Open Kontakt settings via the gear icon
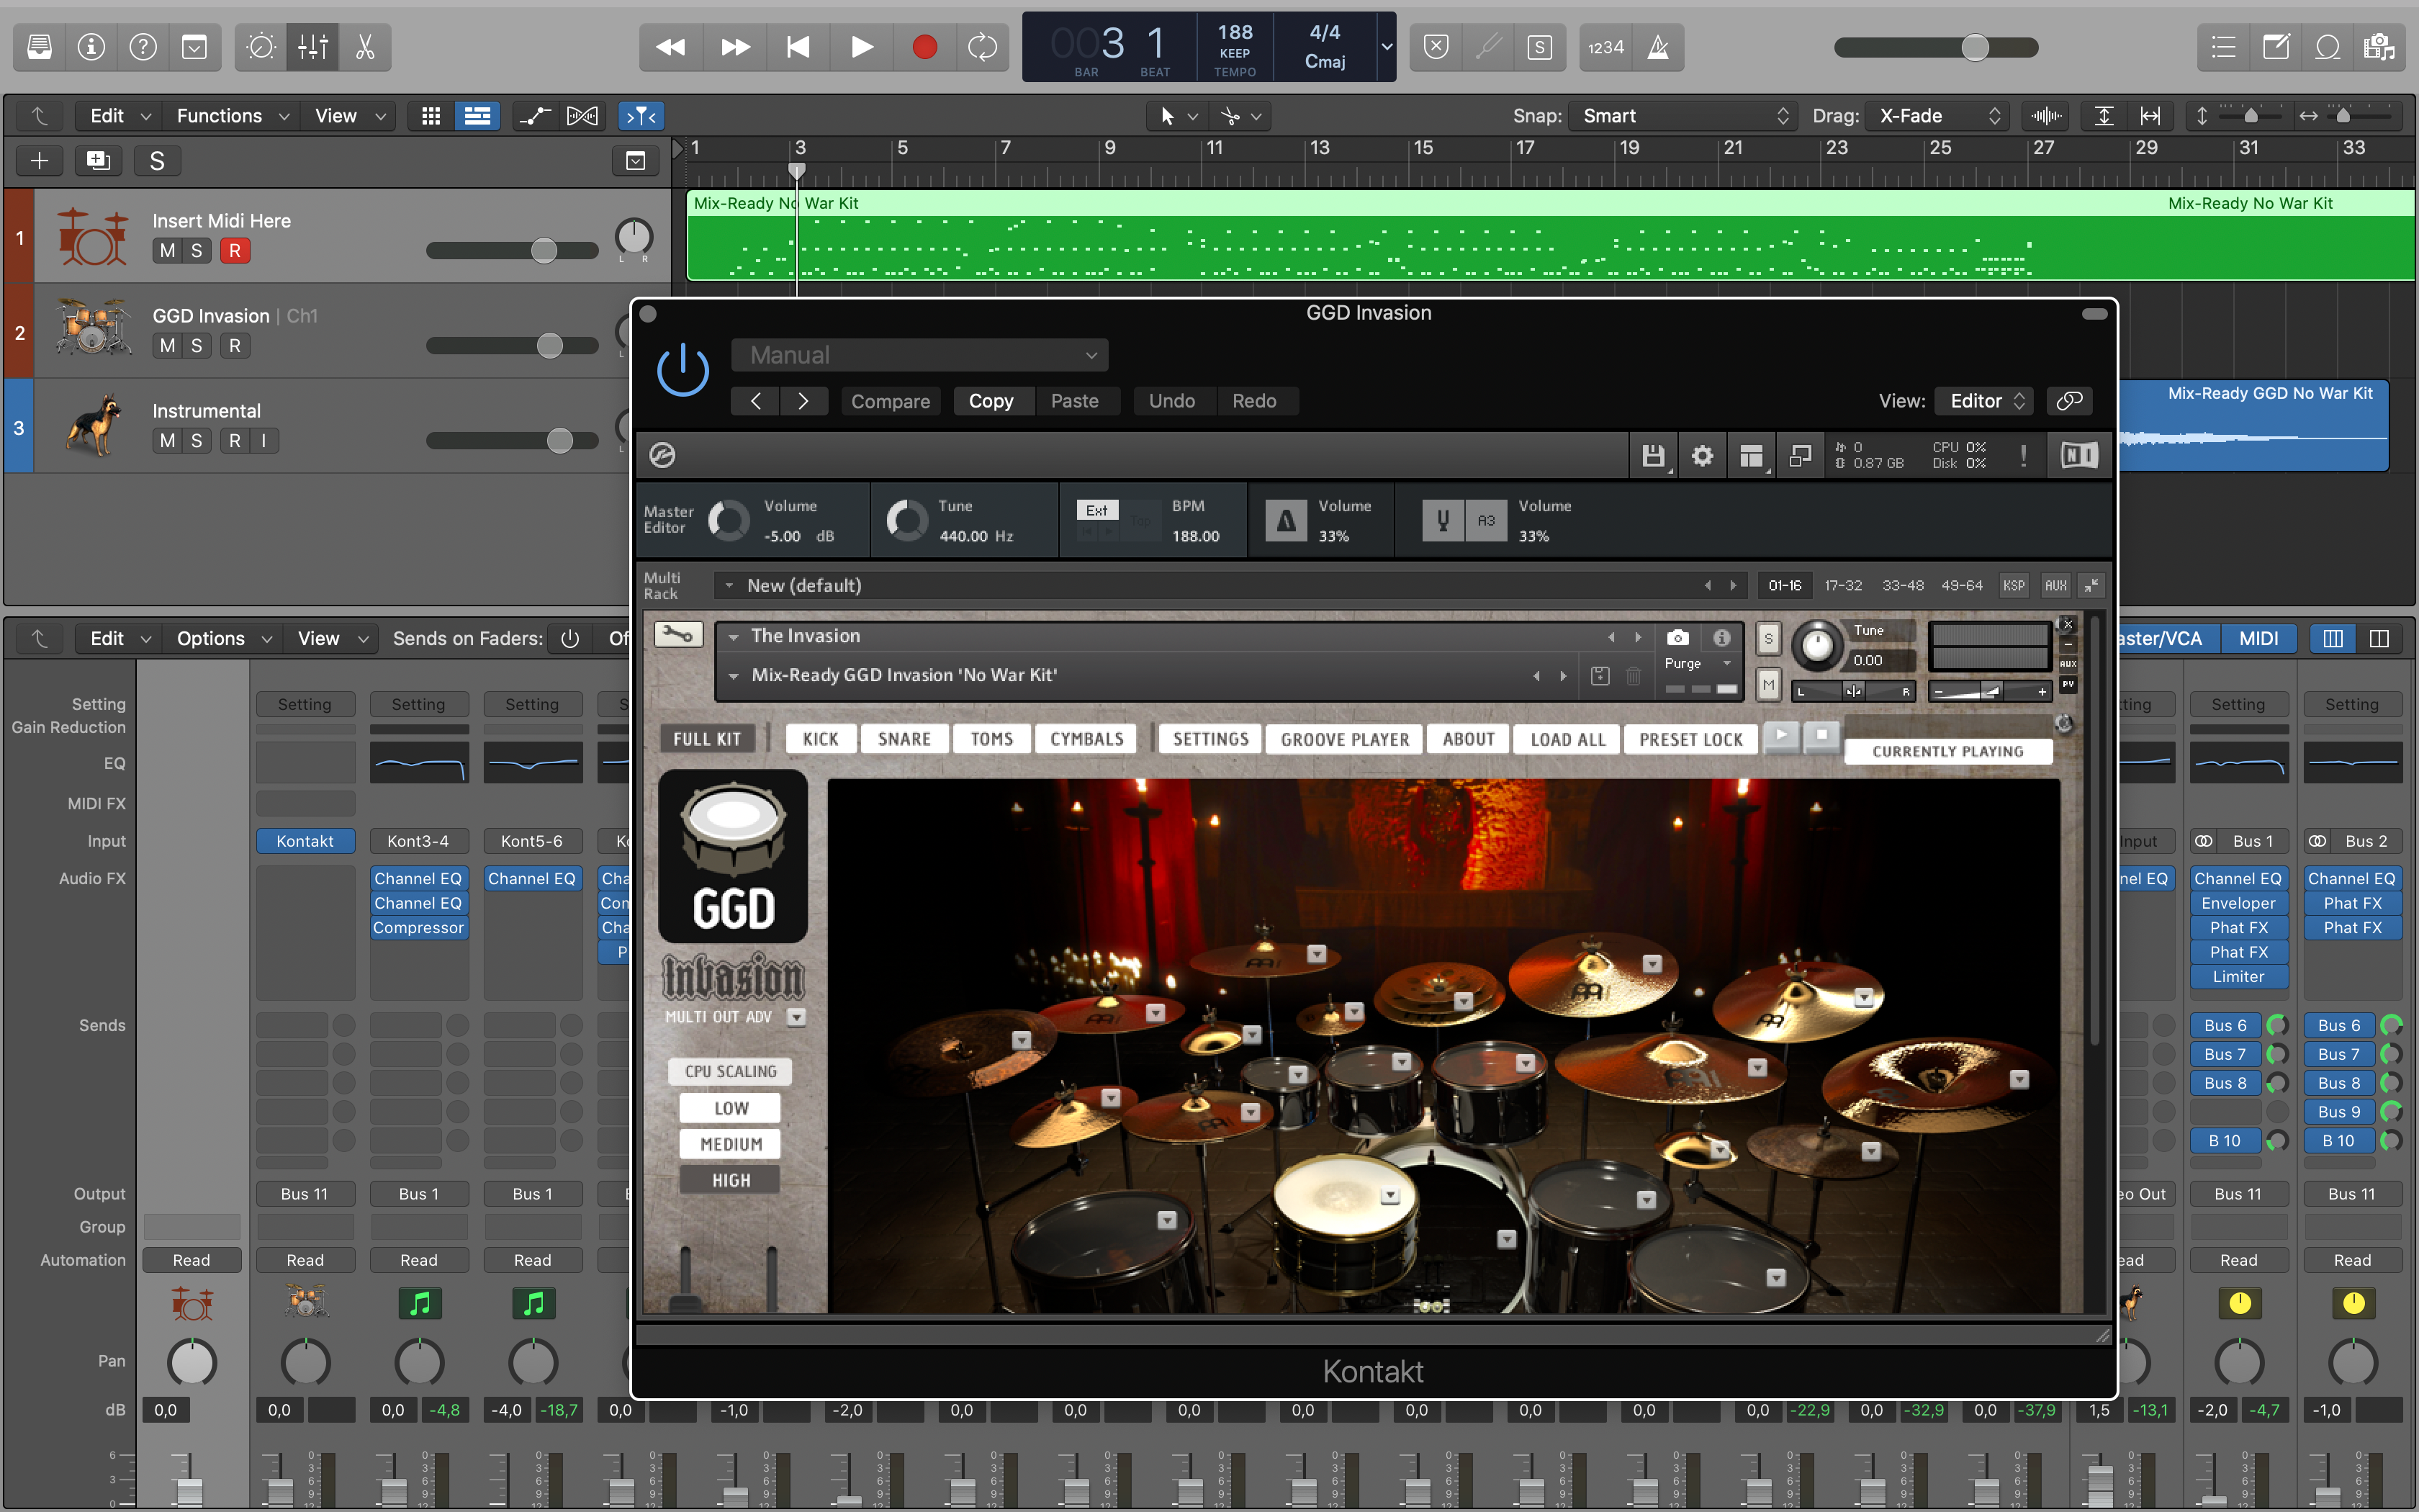This screenshot has height=1512, width=2419. [x=1702, y=455]
